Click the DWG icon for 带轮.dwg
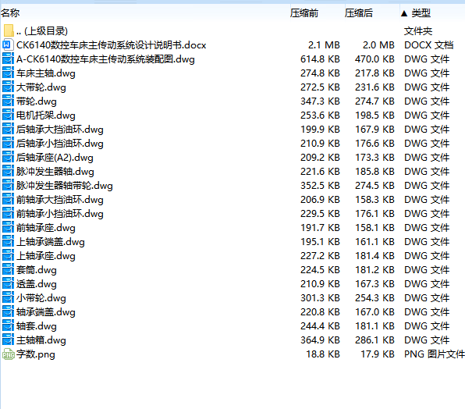The height and width of the screenshot is (409, 465). (8, 101)
